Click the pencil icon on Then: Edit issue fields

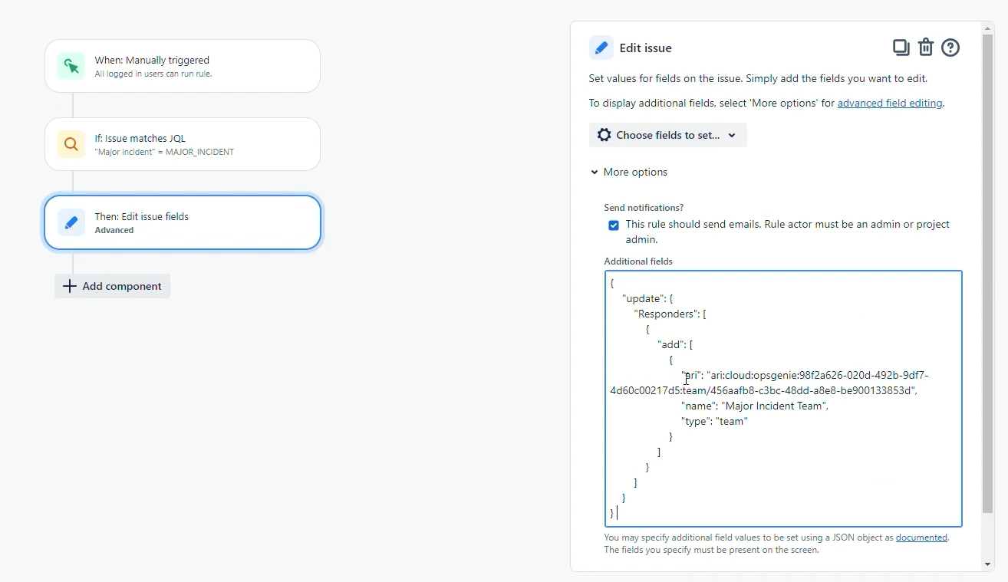pyautogui.click(x=71, y=222)
